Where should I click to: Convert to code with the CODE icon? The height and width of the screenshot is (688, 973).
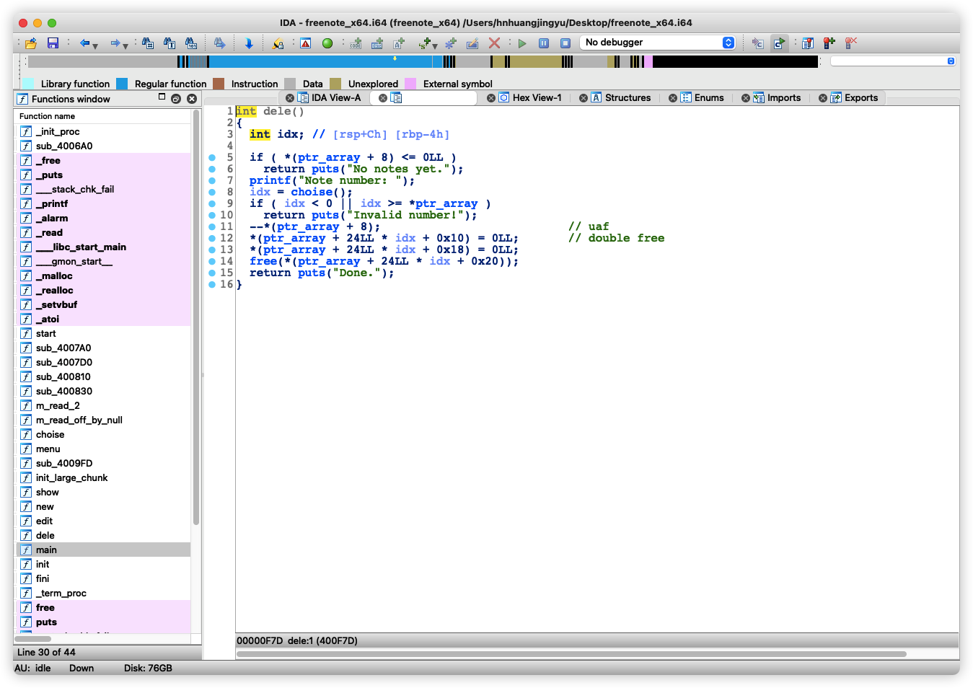(x=356, y=43)
